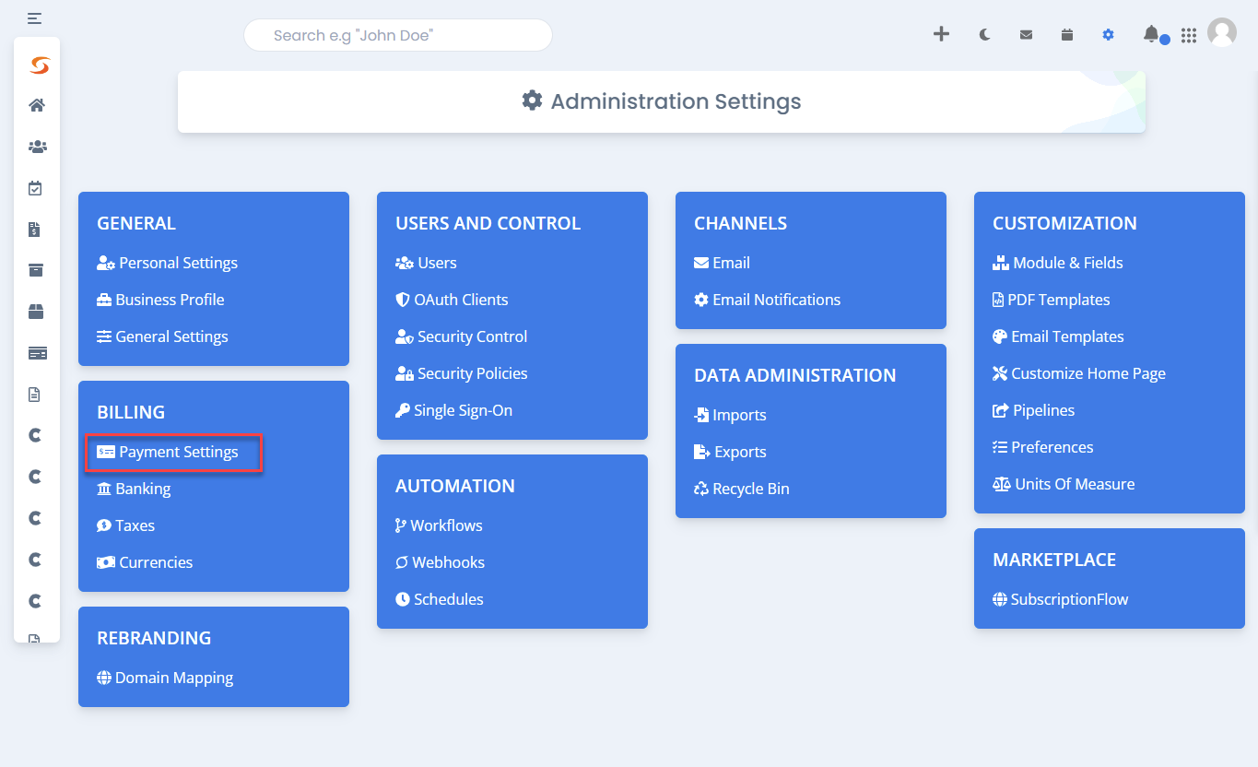The image size is (1258, 767).
Task: Open the apps grid icon
Action: click(1188, 34)
